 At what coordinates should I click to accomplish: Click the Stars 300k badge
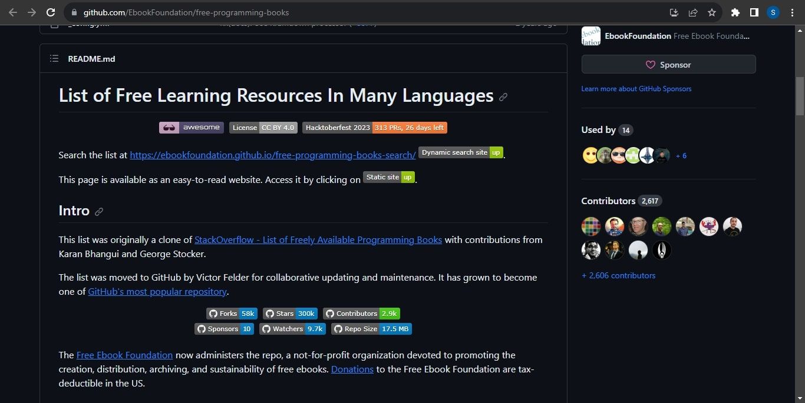click(289, 313)
